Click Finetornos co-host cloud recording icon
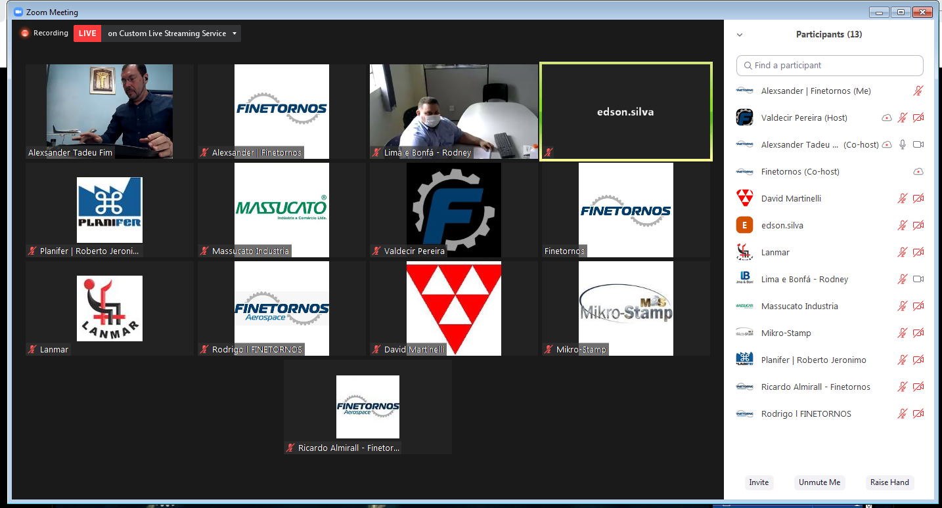Screen dimensions: 942x508 [x=918, y=172]
